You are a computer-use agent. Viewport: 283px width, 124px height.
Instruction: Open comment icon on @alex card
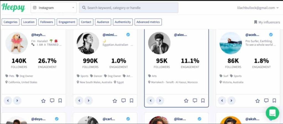point(195,101)
